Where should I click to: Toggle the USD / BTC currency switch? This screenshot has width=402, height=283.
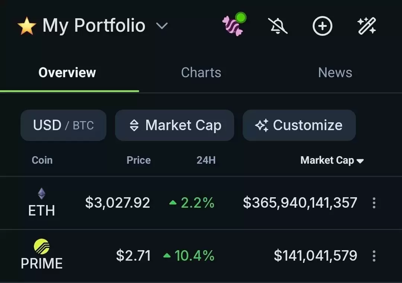63,125
